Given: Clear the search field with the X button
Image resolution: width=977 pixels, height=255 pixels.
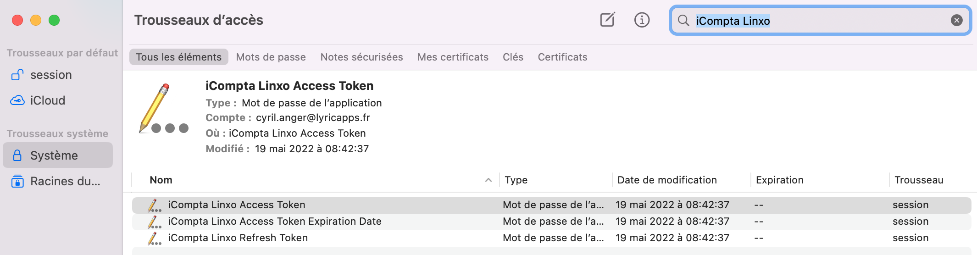Looking at the screenshot, I should tap(956, 20).
